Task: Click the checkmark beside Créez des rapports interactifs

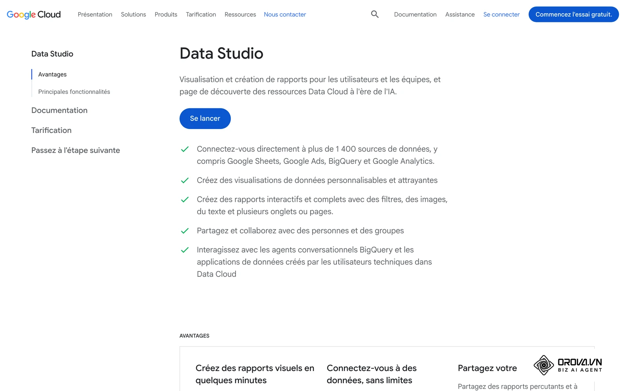Action: [185, 199]
